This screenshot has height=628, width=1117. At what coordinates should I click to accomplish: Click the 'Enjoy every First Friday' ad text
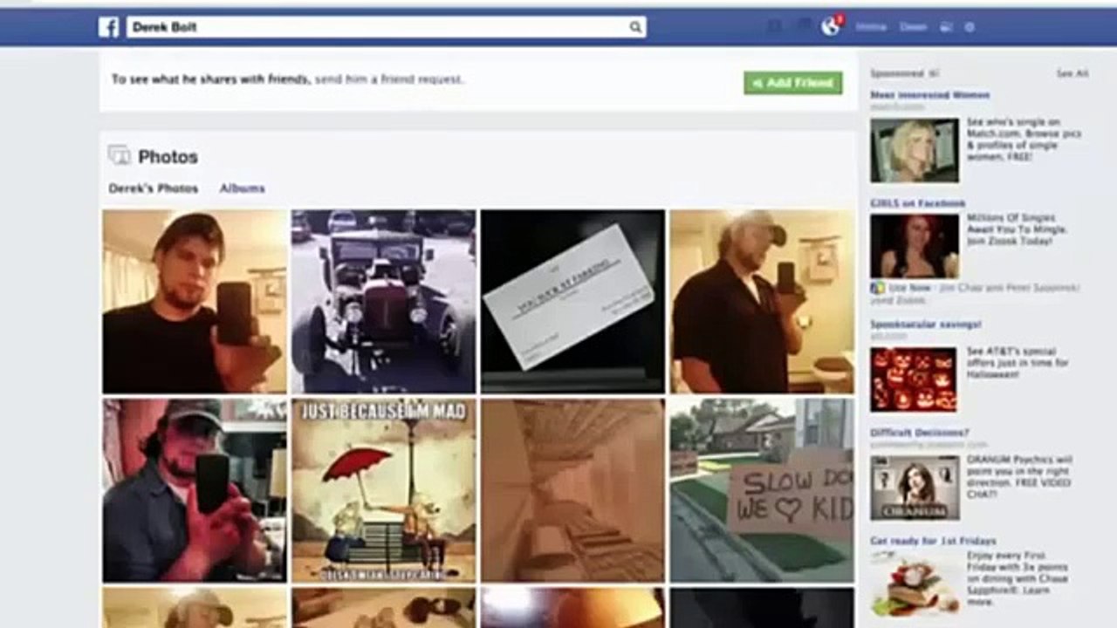tap(1018, 579)
